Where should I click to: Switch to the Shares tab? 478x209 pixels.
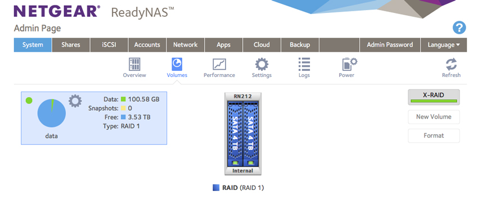point(71,45)
